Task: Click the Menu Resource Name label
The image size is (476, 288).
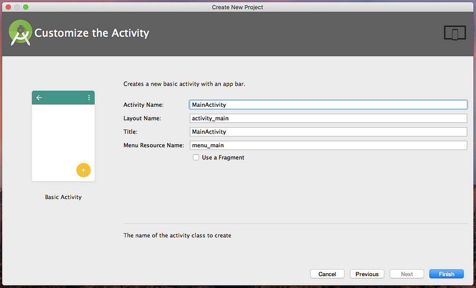Action: point(154,145)
